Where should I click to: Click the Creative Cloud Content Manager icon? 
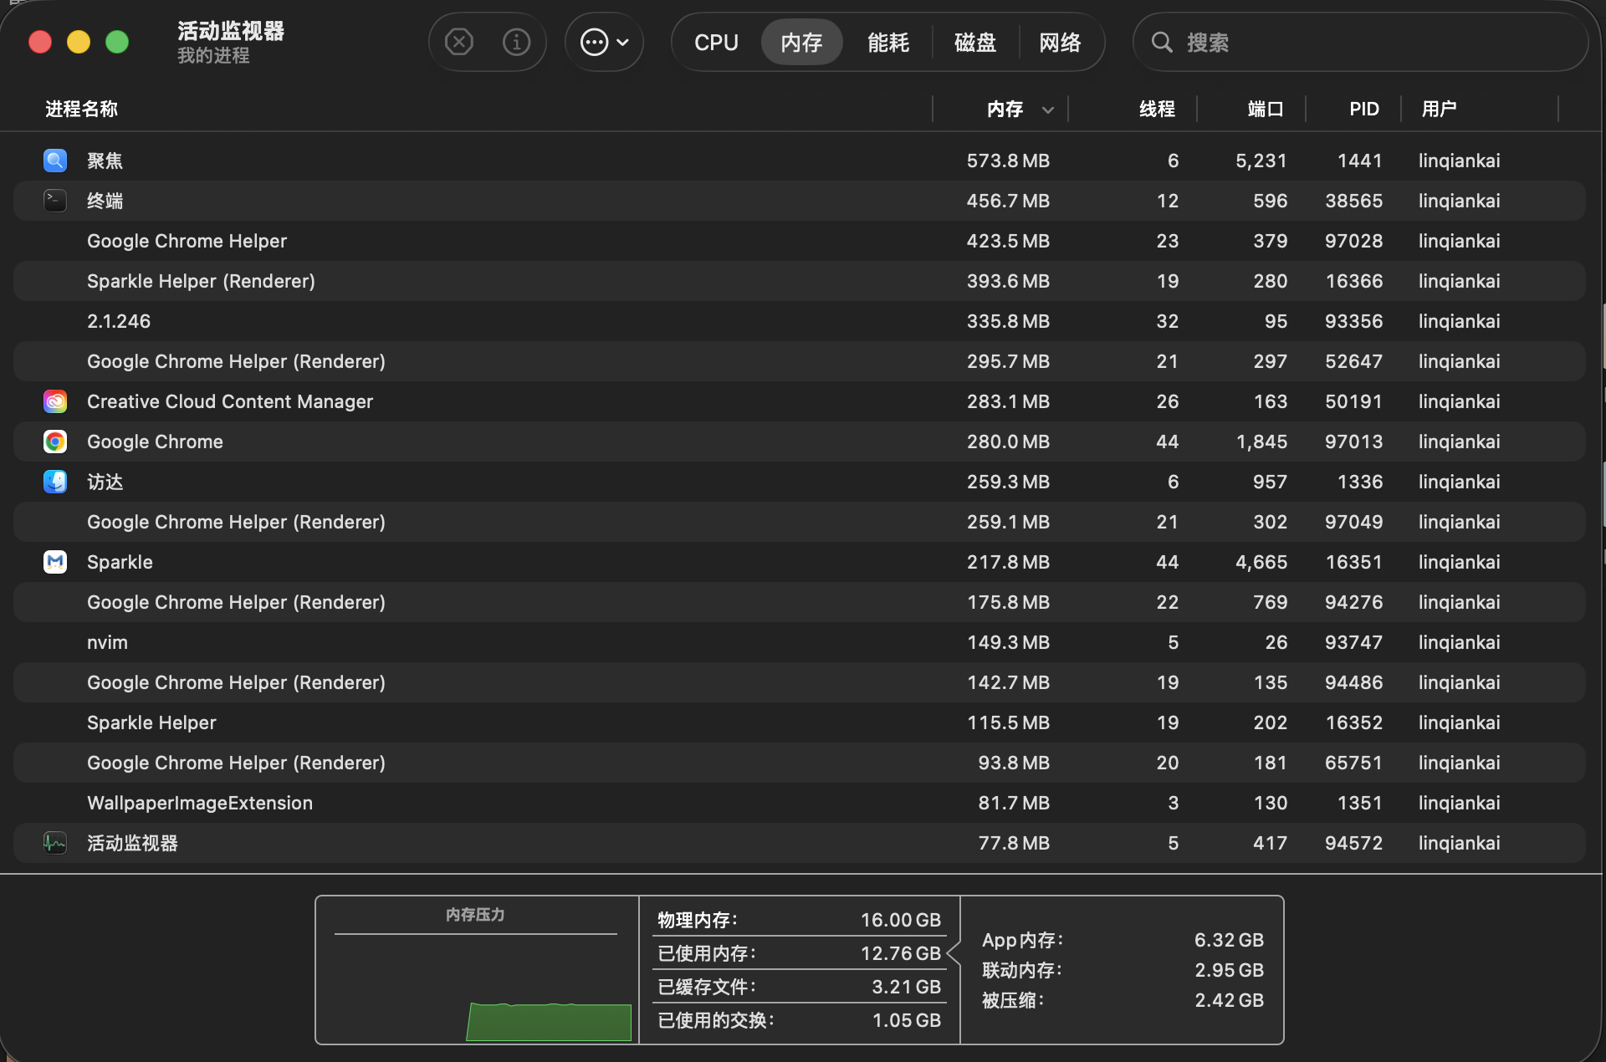tap(55, 401)
